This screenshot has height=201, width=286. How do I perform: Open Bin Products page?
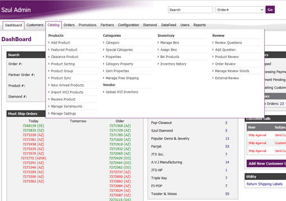point(170,57)
